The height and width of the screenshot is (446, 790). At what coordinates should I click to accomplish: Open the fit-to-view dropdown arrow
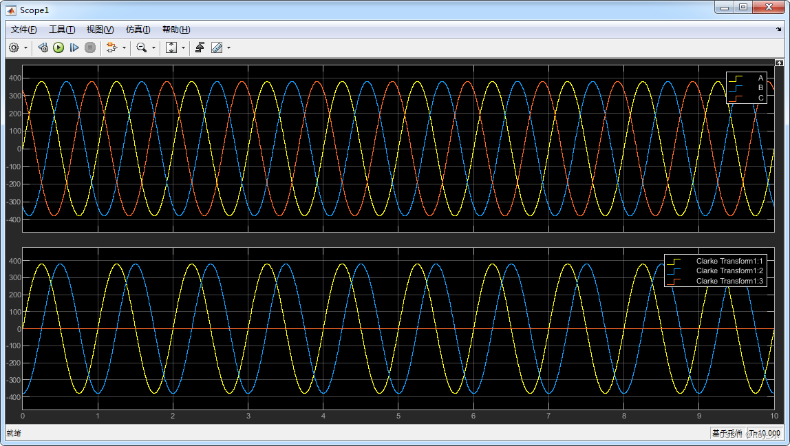click(x=184, y=47)
